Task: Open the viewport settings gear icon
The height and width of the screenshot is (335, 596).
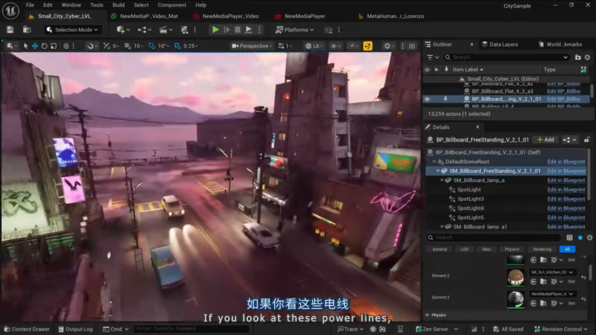Action: pyautogui.click(x=388, y=46)
